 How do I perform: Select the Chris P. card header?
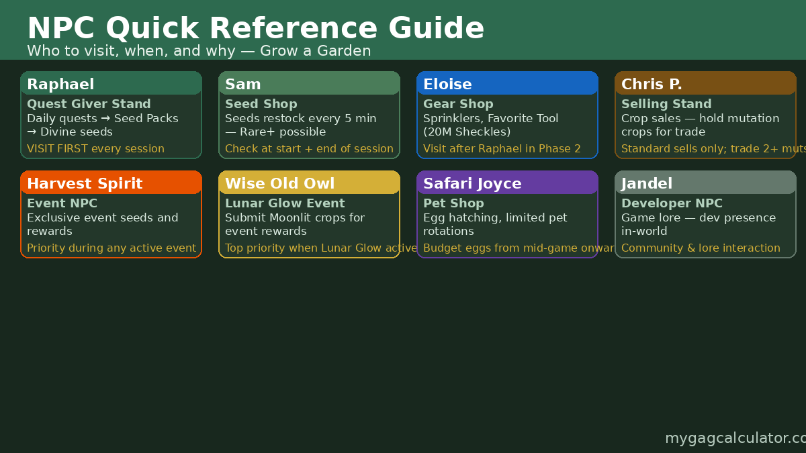coord(705,83)
